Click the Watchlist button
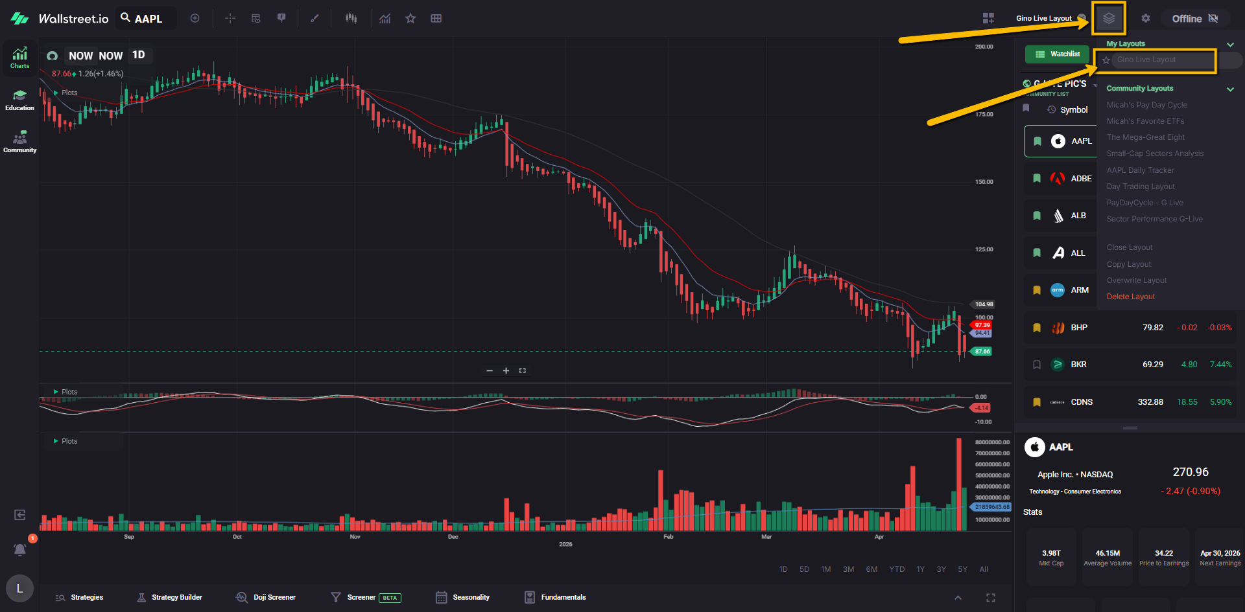Screen dimensions: 1245x612 [x=1057, y=54]
